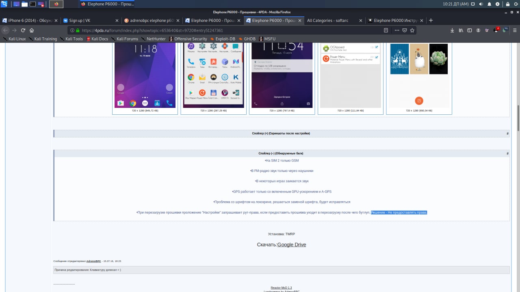Open the file manager from panel
This screenshot has width=520, height=292.
point(24,4)
